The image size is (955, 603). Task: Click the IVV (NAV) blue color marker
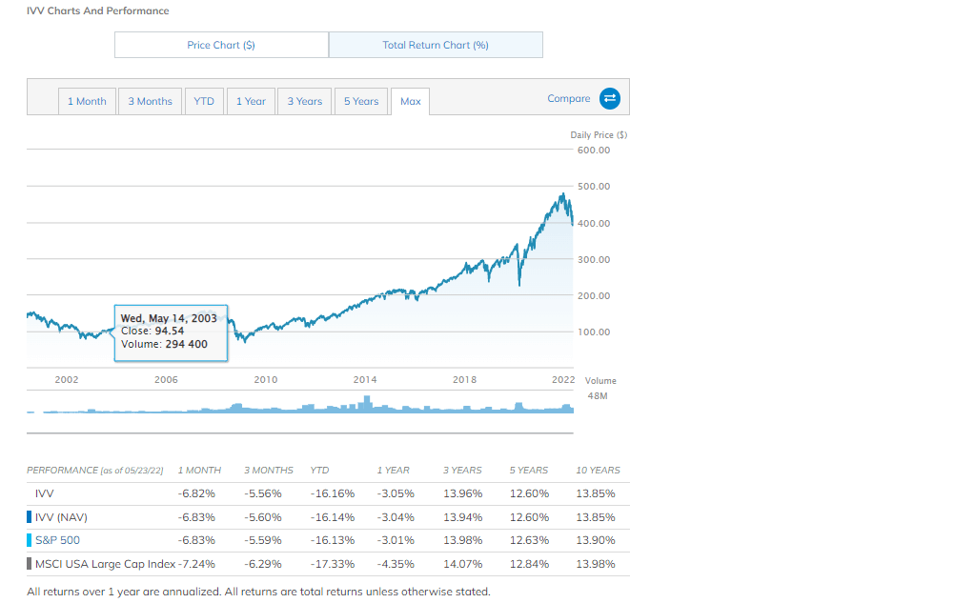pyautogui.click(x=29, y=517)
